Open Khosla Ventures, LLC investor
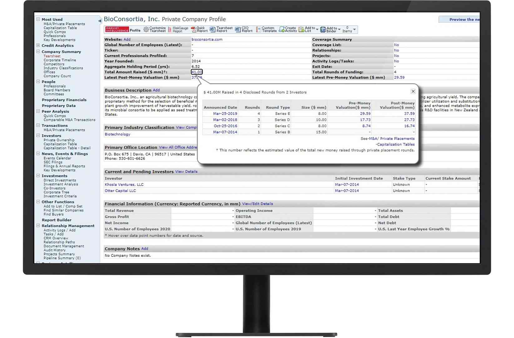 pyautogui.click(x=124, y=185)
